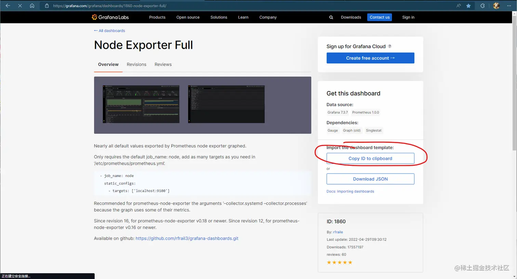This screenshot has height=279, width=517.
Task: Open the Open source menu
Action: point(188,17)
